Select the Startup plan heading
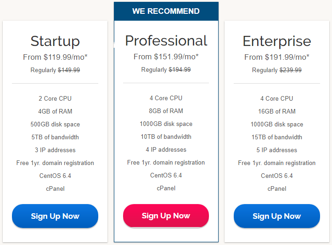Screen dimensions: 332x245 (x=55, y=41)
